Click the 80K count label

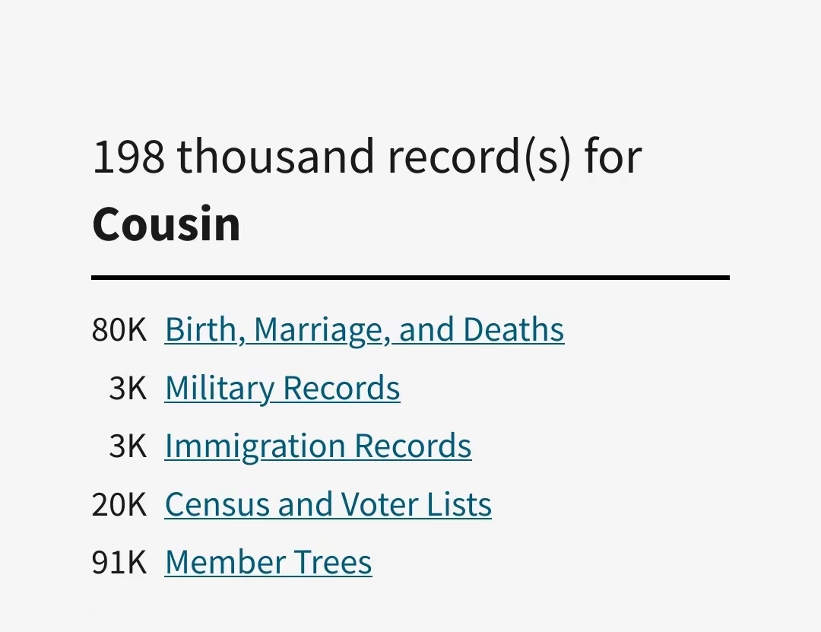coord(119,330)
